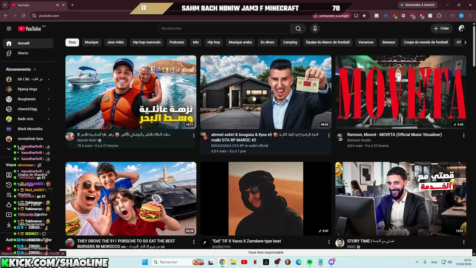Select the Camping filter chip
This screenshot has width=476, height=268.
click(290, 42)
